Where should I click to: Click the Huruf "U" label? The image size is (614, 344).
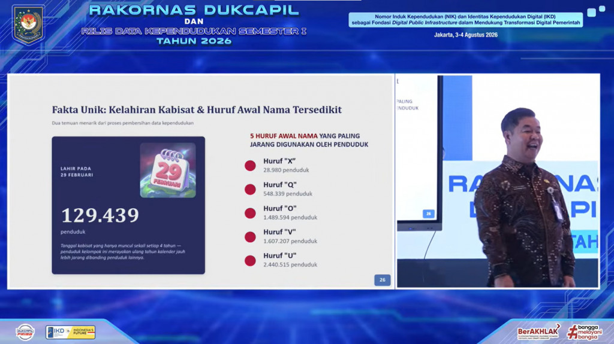click(x=279, y=255)
